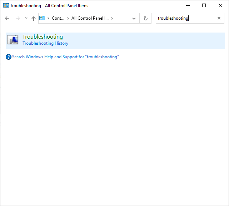Open the Troubleshooting heading link
Screen dimensions: 229x206
(x=43, y=37)
